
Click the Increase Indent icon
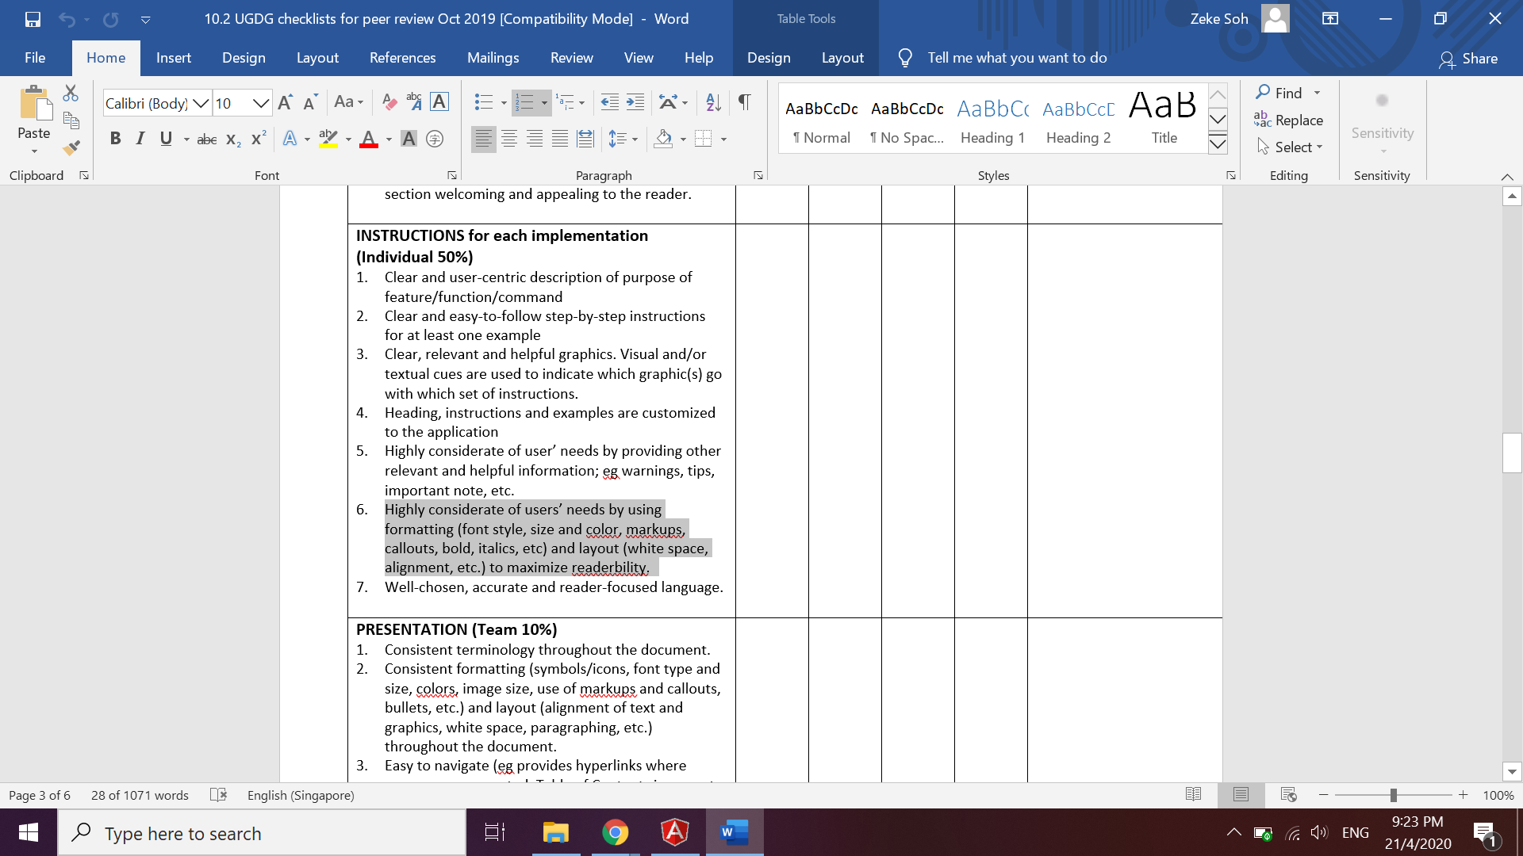(x=635, y=102)
